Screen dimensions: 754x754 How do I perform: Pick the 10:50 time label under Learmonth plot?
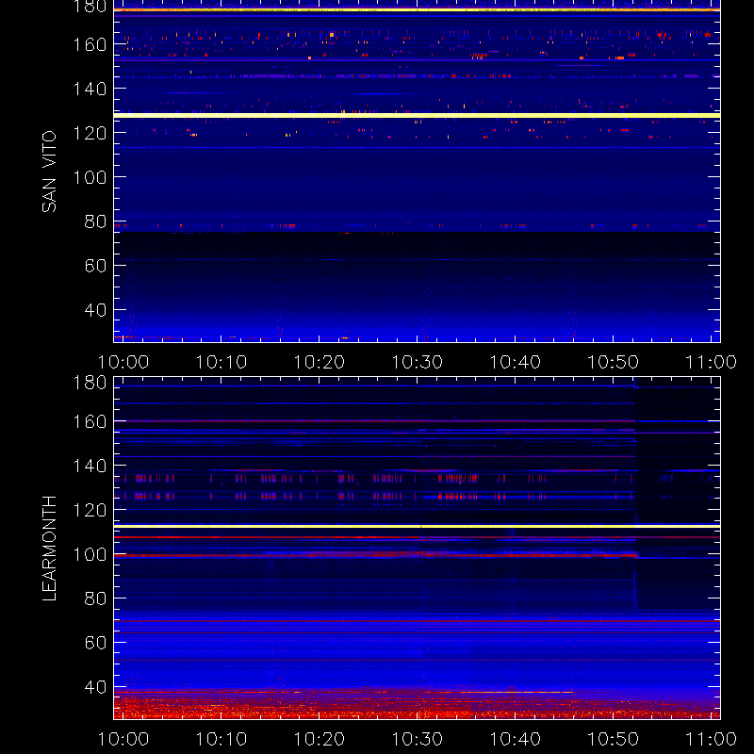point(614,739)
